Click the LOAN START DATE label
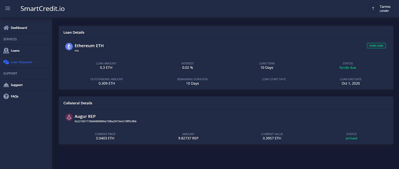 tap(274, 79)
